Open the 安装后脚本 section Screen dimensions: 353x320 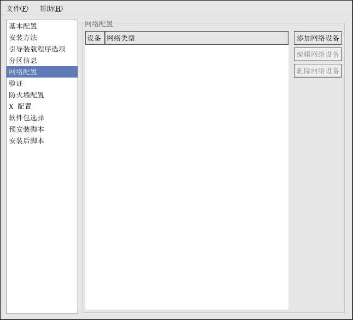coord(26,141)
